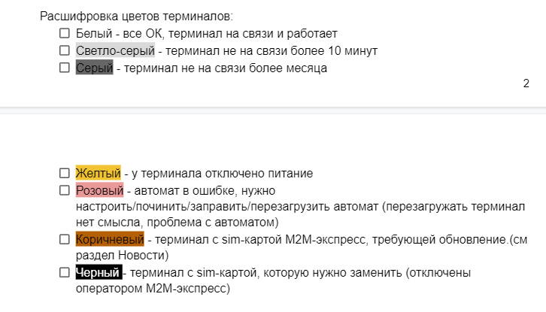Screen dimensions: 546x312
Task: Click the black highlighted word Черный
Action: click(x=97, y=272)
